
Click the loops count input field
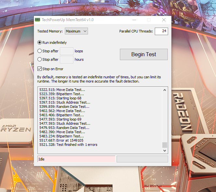[x=66, y=51]
